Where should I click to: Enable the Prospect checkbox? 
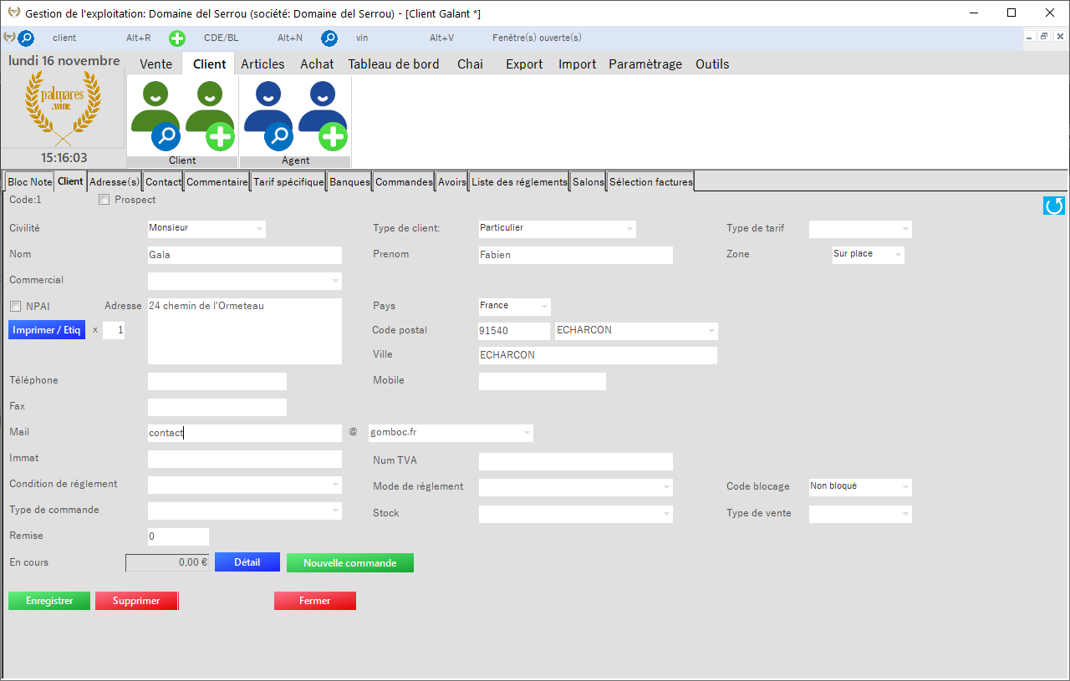point(104,199)
